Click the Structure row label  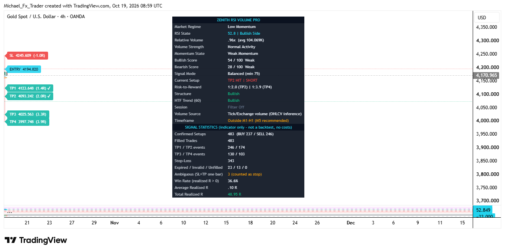tap(183, 94)
